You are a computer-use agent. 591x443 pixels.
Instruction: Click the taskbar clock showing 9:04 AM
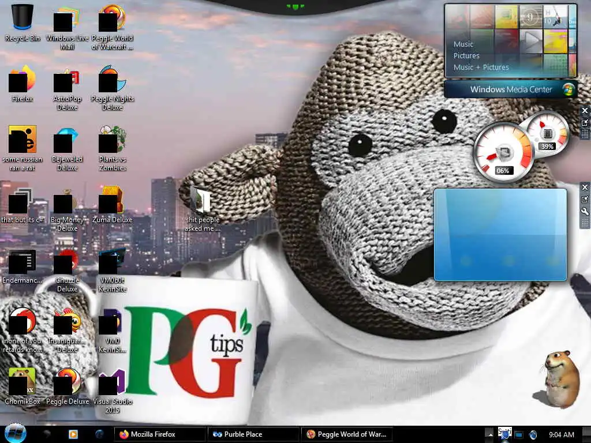click(562, 434)
